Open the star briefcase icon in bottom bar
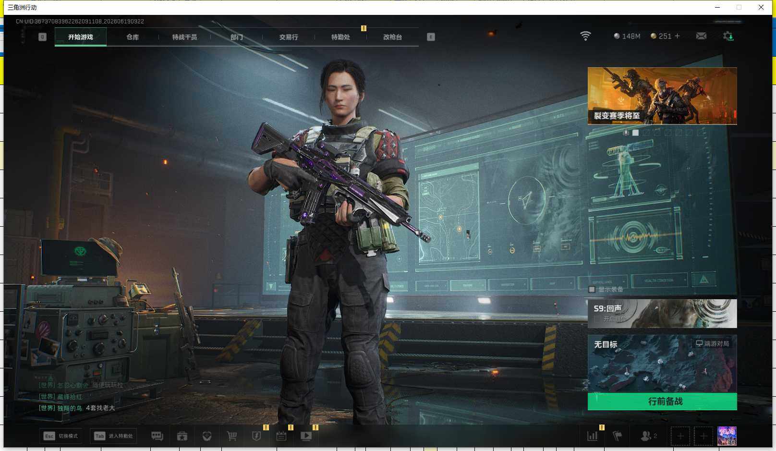Screen dimensions: 776x451 click(182, 436)
